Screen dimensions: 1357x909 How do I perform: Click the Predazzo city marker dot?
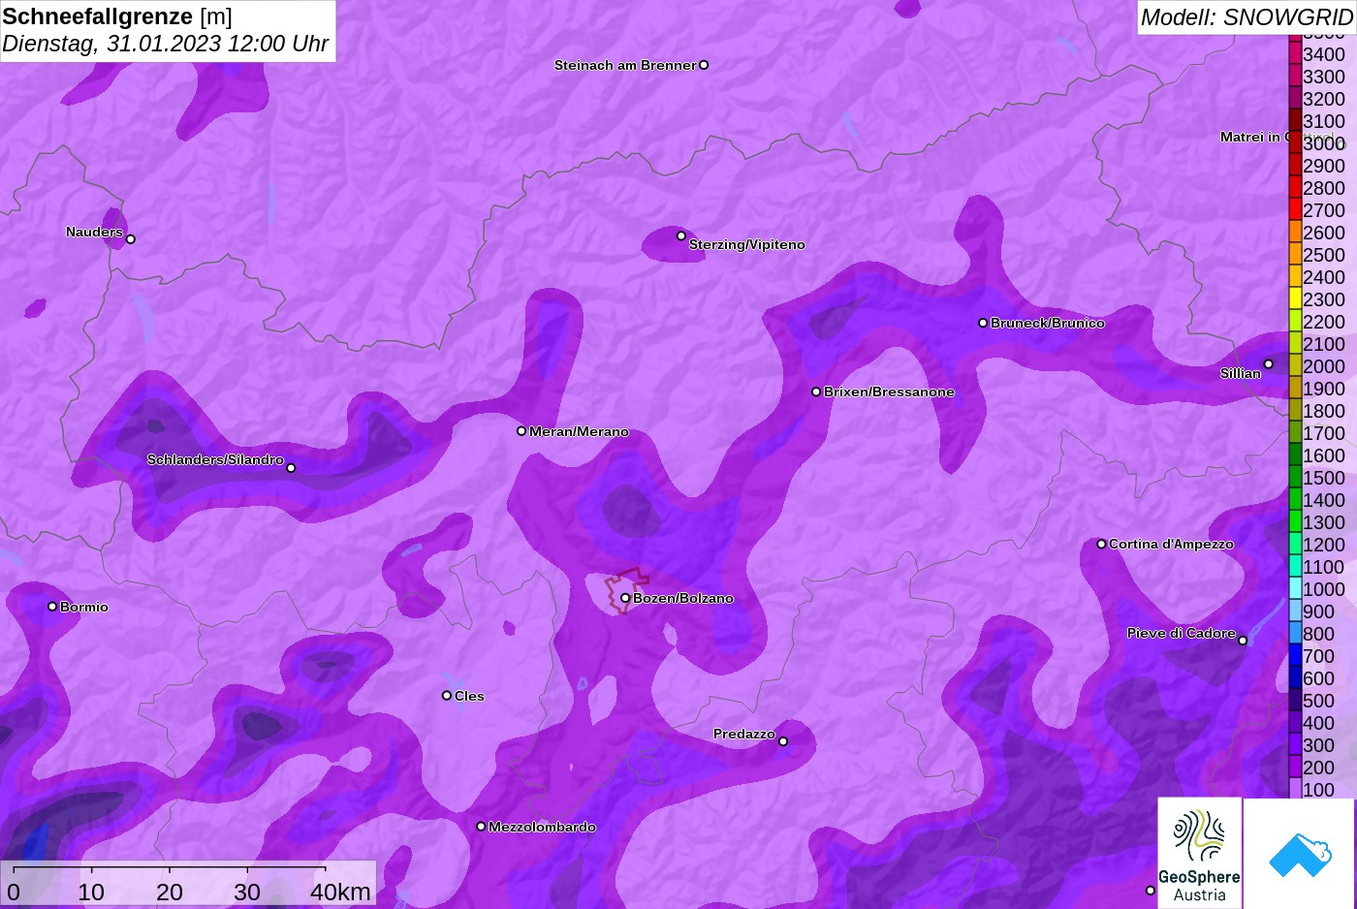tap(783, 741)
